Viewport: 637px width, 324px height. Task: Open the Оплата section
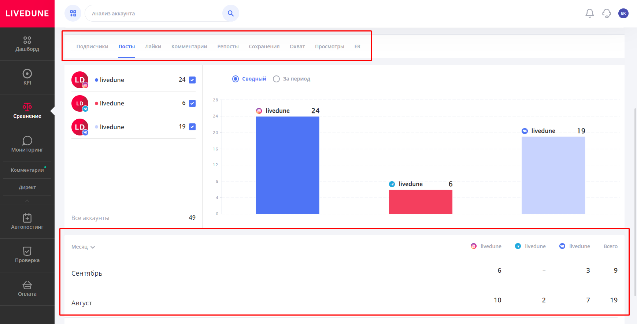[x=27, y=289]
